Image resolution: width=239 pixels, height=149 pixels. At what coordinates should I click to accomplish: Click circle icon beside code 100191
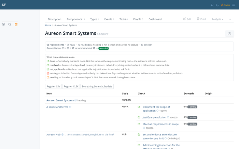(x=157, y=111)
